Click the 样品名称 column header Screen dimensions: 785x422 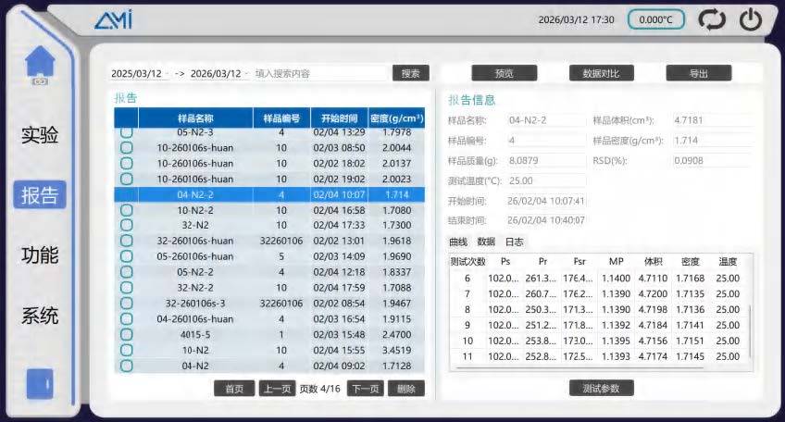195,118
